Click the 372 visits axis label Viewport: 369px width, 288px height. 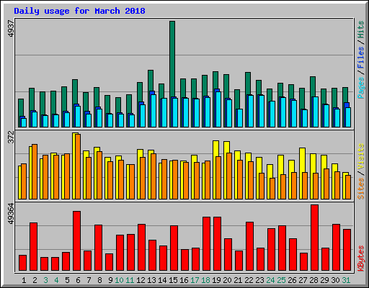(x=11, y=137)
